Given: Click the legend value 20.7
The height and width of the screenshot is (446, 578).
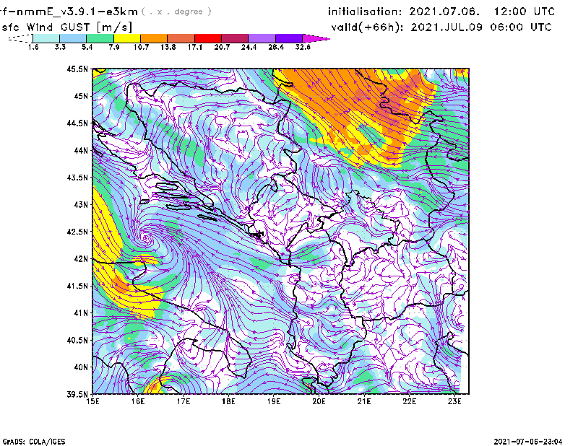Looking at the screenshot, I should pyautogui.click(x=222, y=47).
